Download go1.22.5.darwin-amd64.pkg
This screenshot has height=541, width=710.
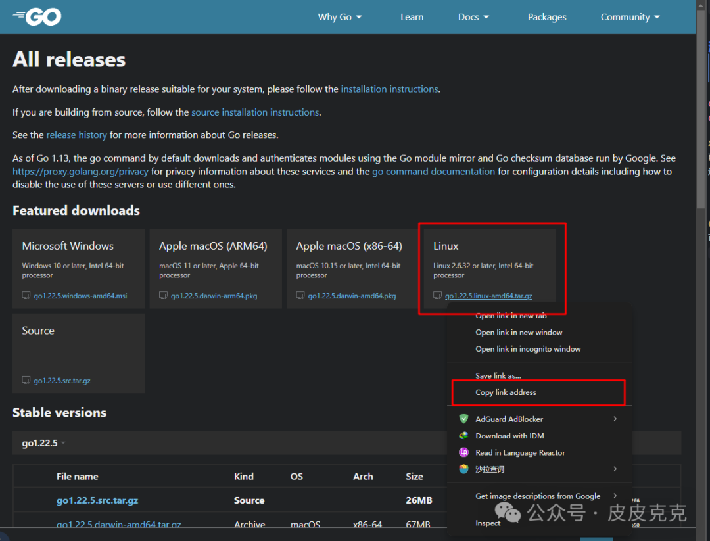pos(352,296)
